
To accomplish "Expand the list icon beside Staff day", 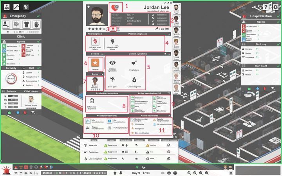I will [x=244, y=44].
